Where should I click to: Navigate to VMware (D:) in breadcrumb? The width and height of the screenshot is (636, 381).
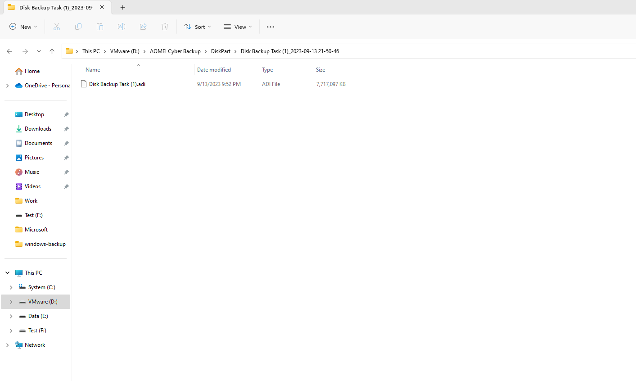point(125,51)
